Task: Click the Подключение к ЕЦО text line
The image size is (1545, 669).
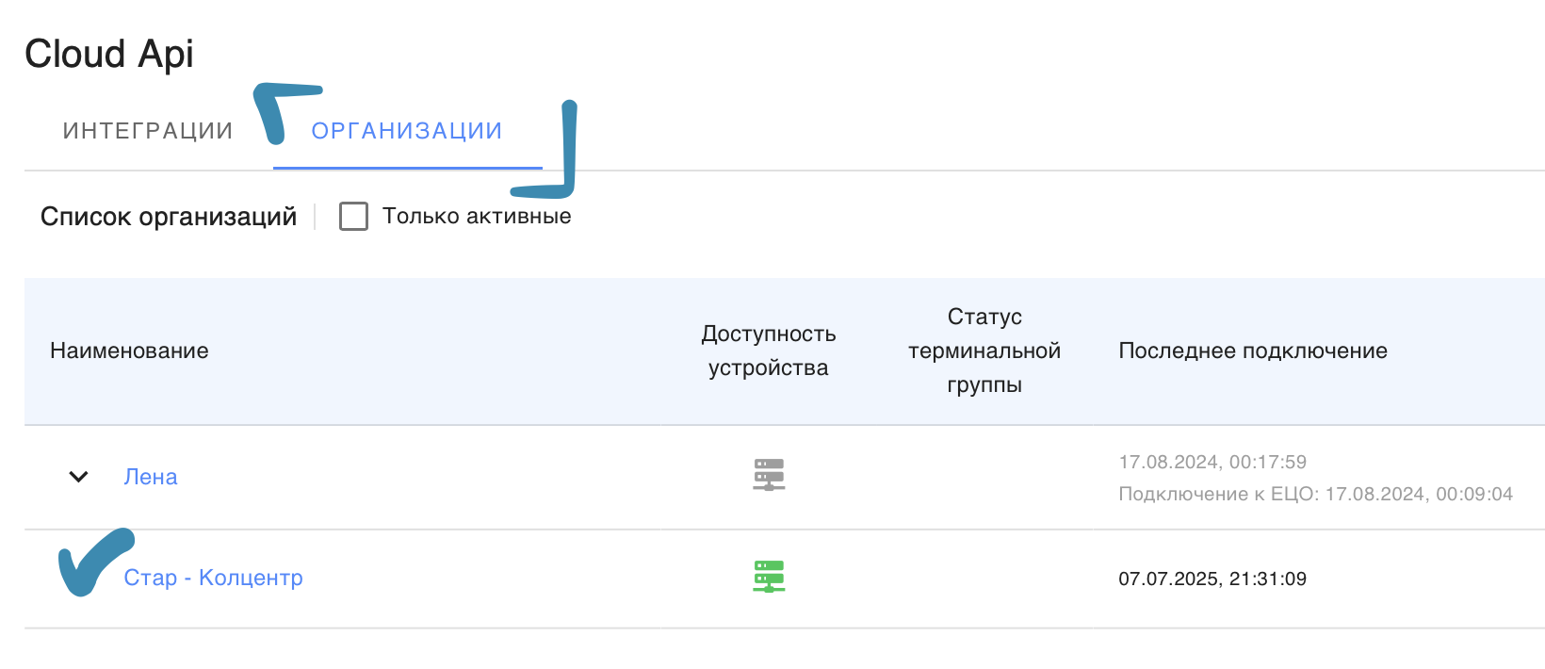Action: pyautogui.click(x=1315, y=494)
